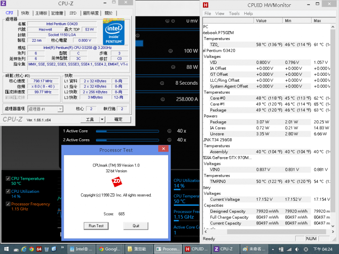Select the TZ0_ temperature row in HWMonitor
The image size is (339, 254).
pyautogui.click(x=266, y=45)
